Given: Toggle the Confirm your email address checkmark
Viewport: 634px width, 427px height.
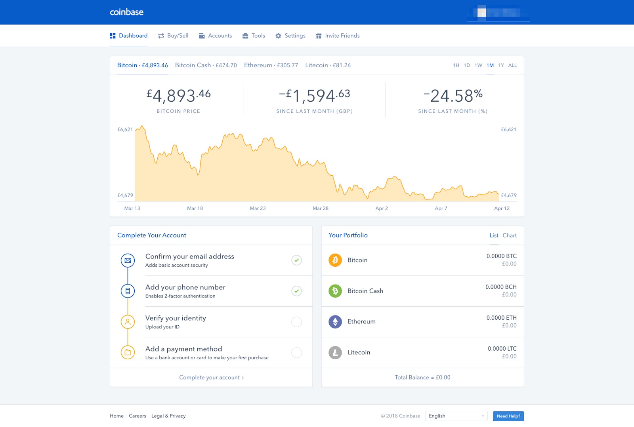Looking at the screenshot, I should click(x=296, y=260).
